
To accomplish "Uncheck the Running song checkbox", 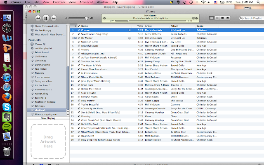I will (x=79, y=116).
